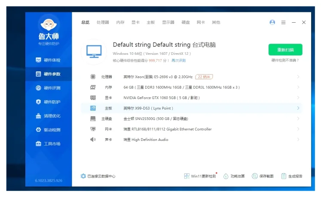Click the desktop computer monitor icon

94,51
